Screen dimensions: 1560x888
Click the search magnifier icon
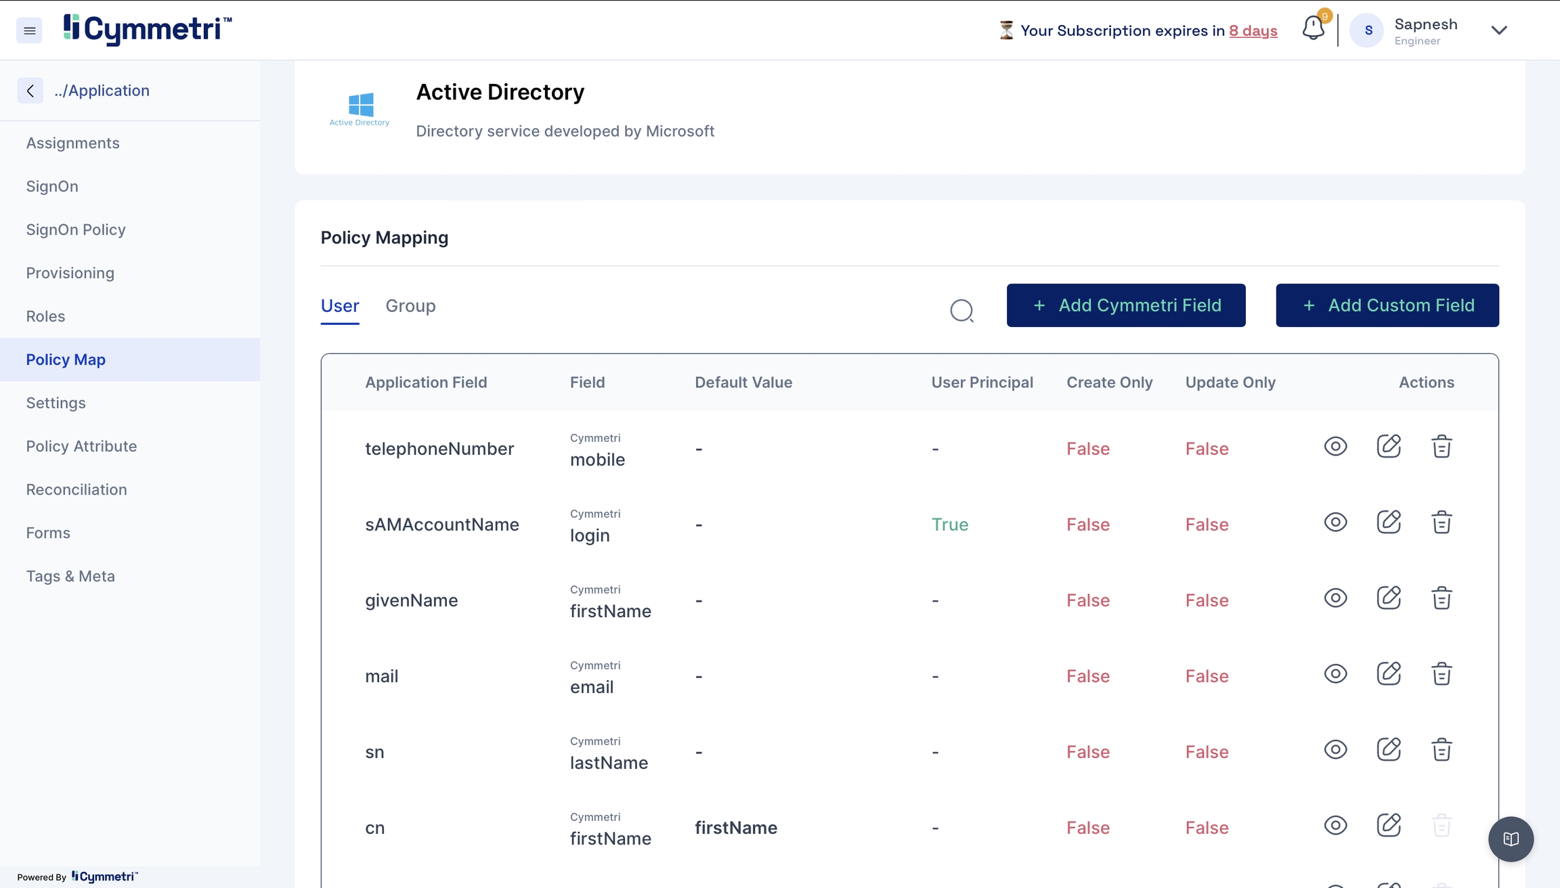click(961, 311)
